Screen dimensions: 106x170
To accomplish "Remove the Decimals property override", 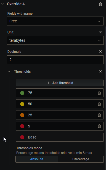I will point(100,51).
